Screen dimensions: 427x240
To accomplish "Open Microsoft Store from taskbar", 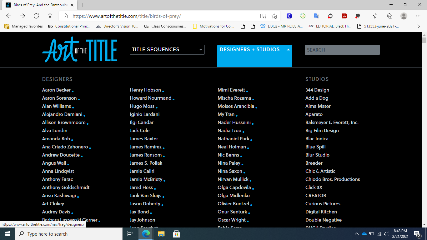I will pos(176,234).
